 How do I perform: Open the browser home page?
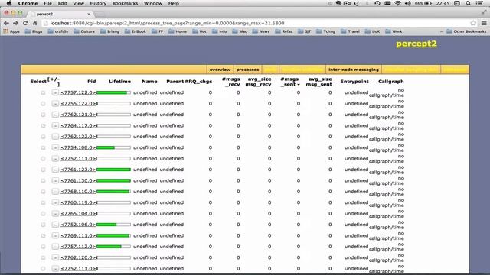click(35, 23)
